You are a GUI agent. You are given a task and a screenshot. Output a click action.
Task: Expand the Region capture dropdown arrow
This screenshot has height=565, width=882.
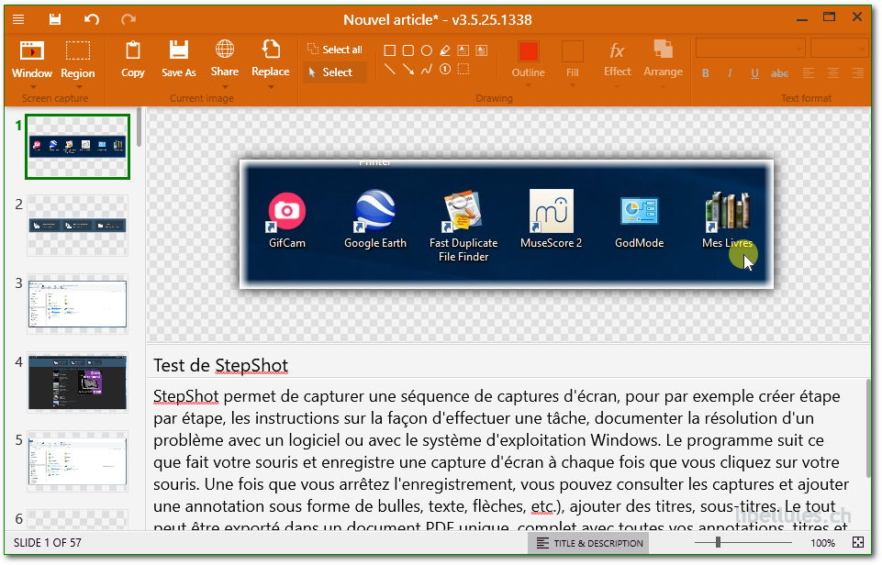coord(78,86)
